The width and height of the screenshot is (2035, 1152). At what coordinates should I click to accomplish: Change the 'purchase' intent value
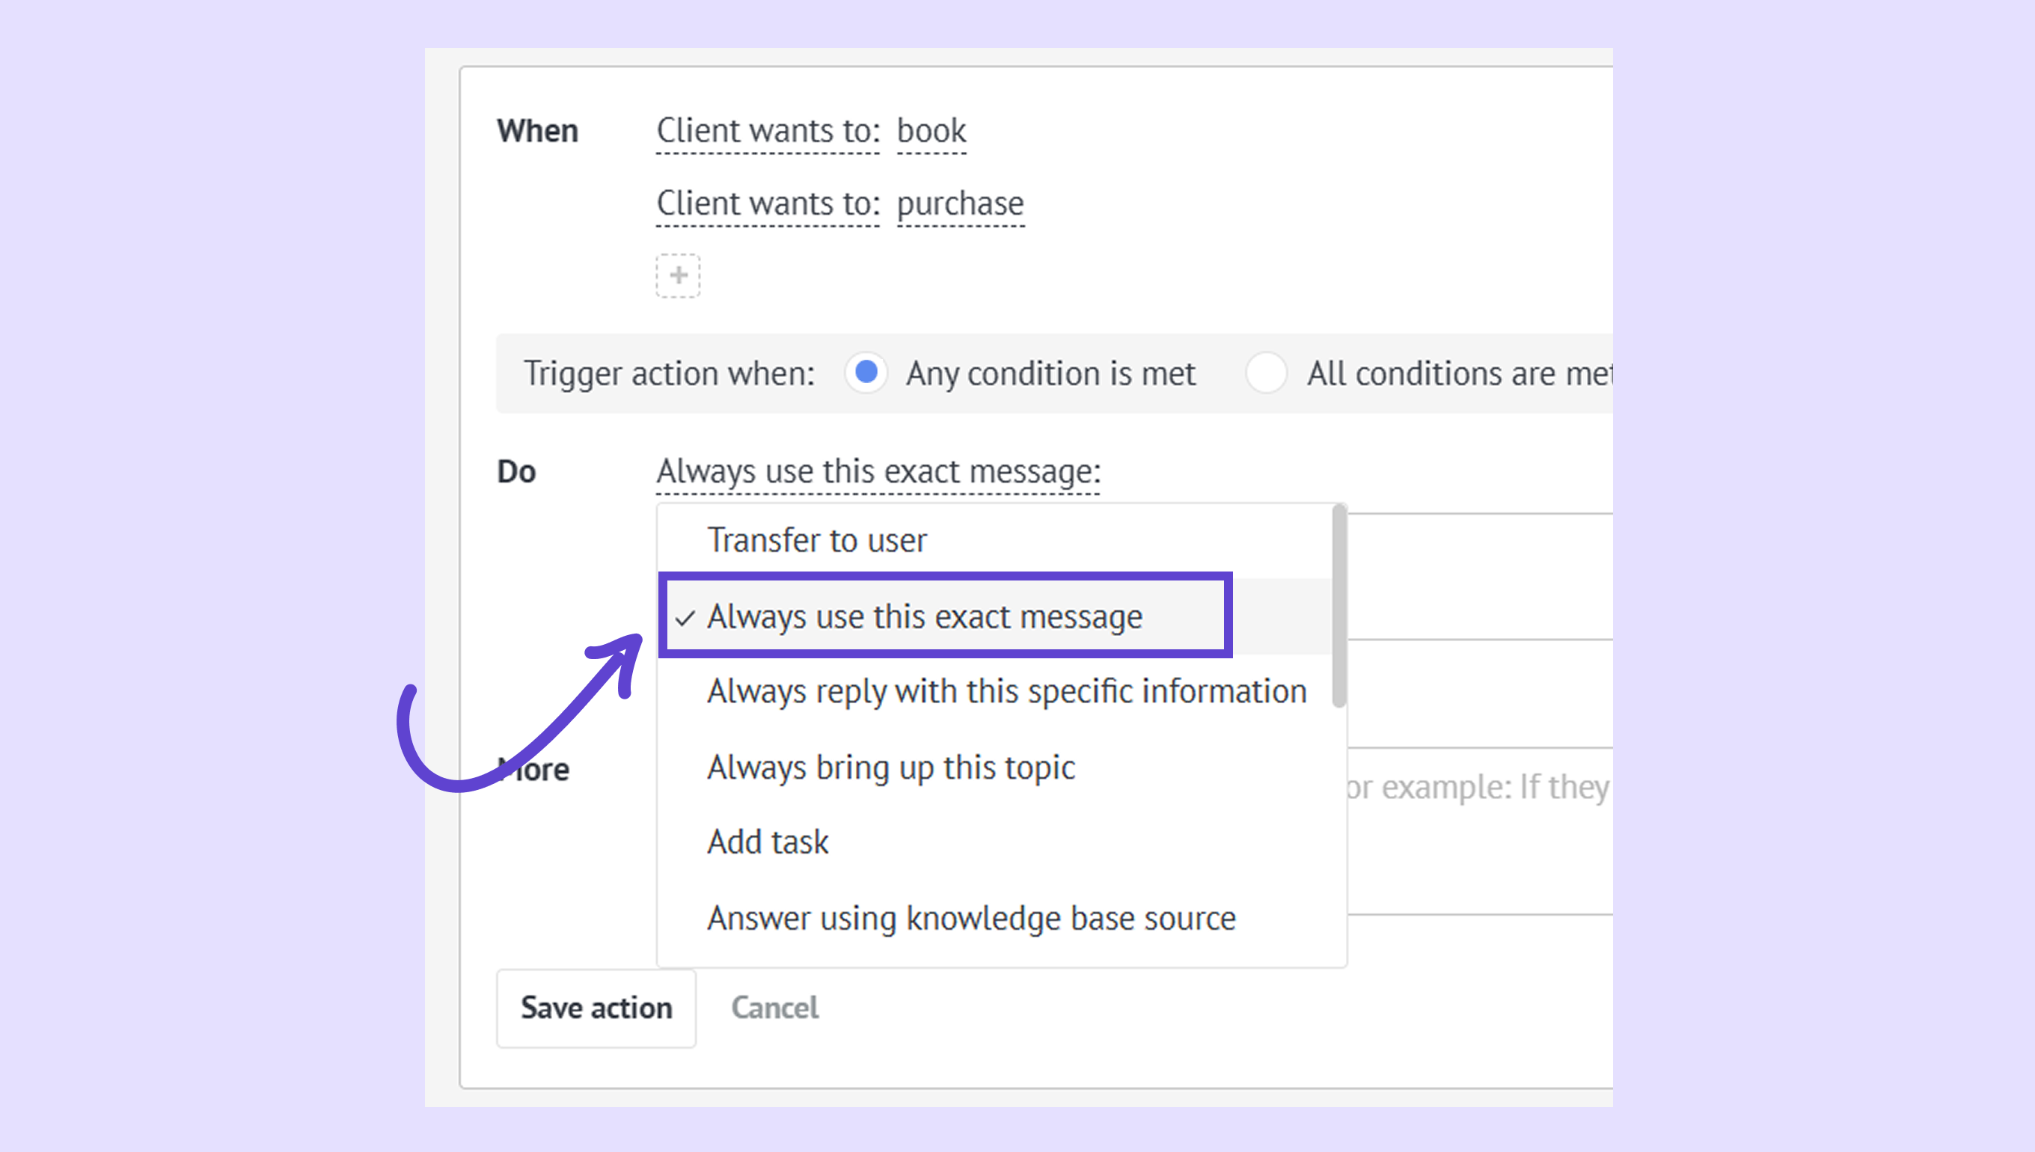tap(960, 204)
